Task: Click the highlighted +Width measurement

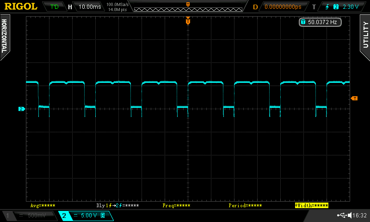Action: tap(311, 205)
